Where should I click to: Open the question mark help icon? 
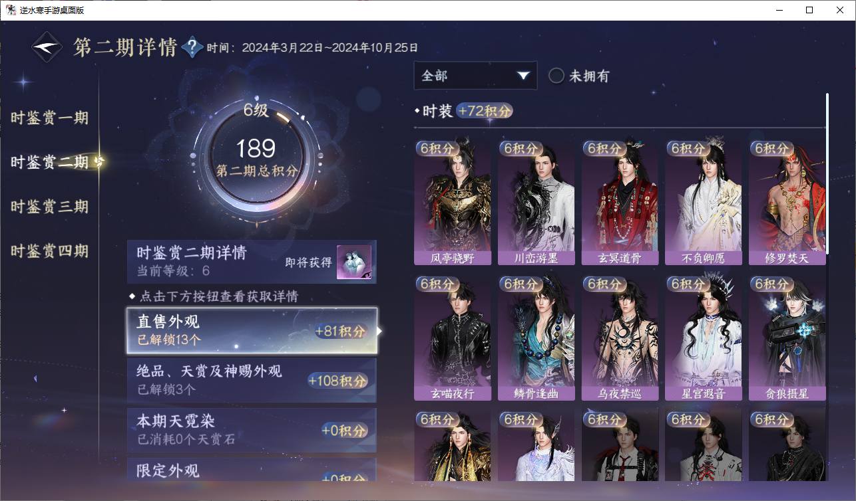pyautogui.click(x=192, y=47)
